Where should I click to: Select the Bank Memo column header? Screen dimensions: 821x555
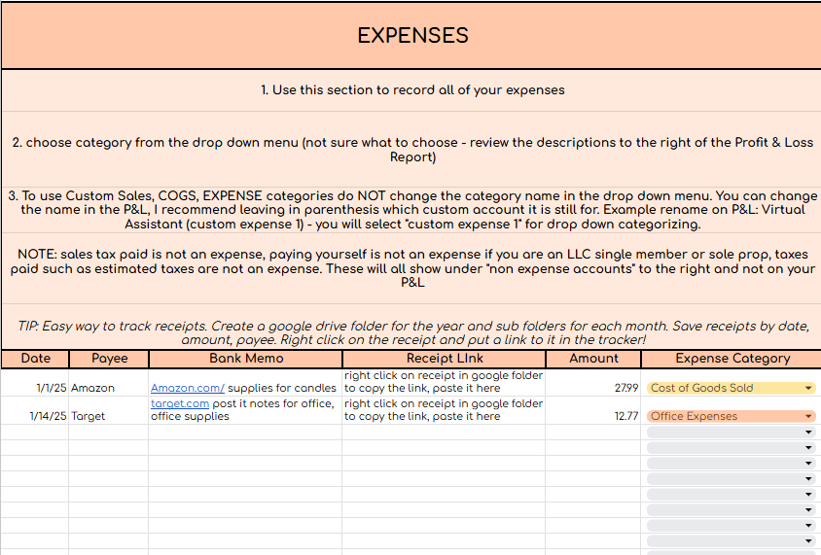(245, 359)
